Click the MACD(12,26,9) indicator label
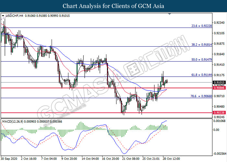The image size is (227, 162). click(x=13, y=121)
